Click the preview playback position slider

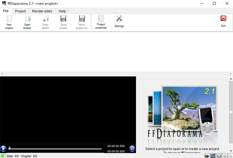(x=54, y=148)
